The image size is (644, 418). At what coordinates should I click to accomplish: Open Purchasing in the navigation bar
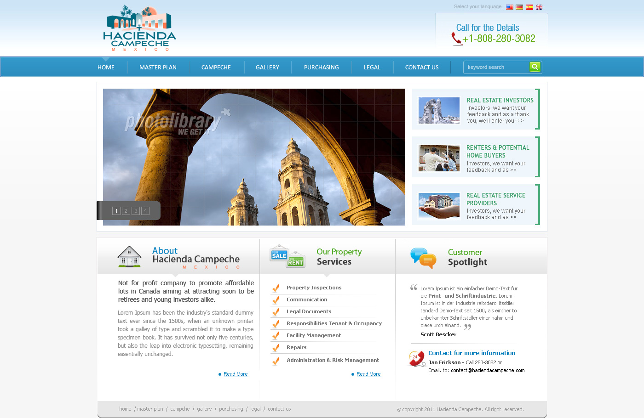[x=321, y=68]
